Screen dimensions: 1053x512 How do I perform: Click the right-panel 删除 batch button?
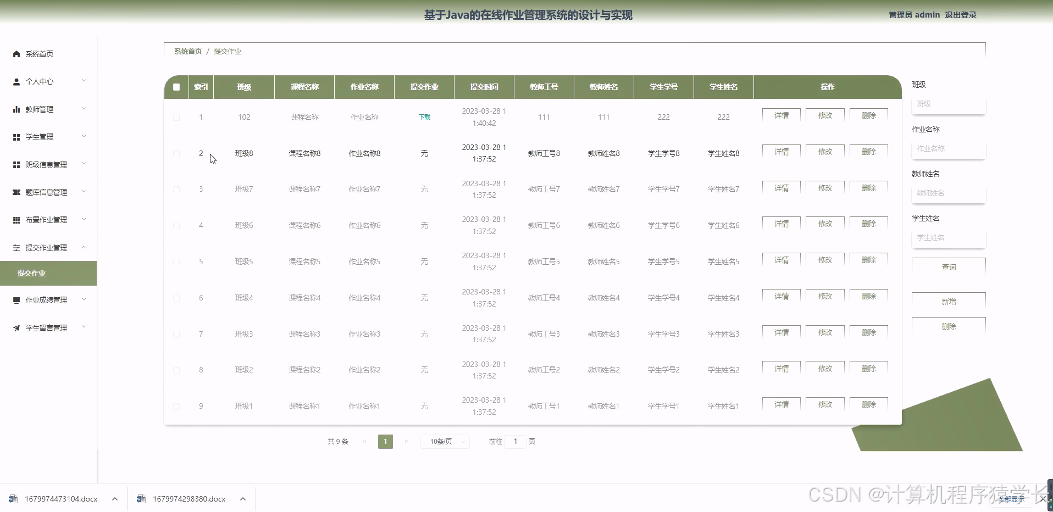pyautogui.click(x=949, y=326)
